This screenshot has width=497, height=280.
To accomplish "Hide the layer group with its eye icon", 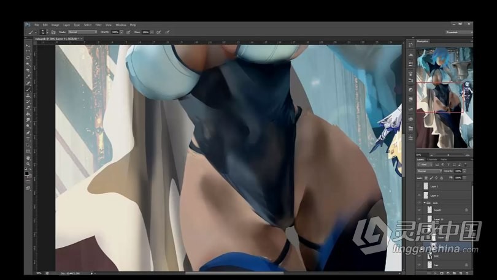I will tap(419, 202).
